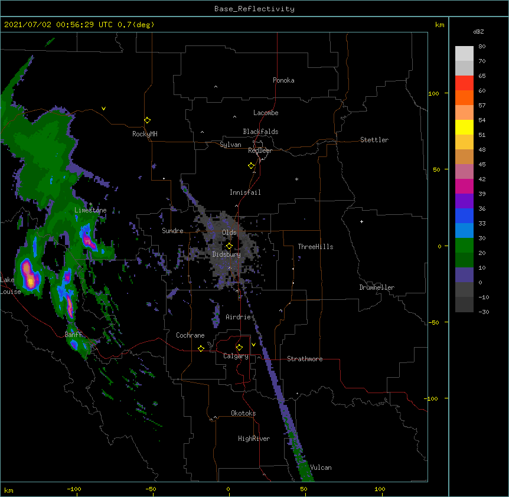Pick the orange 57–60 dBZ legend band
509x497 pixels.
click(x=464, y=97)
